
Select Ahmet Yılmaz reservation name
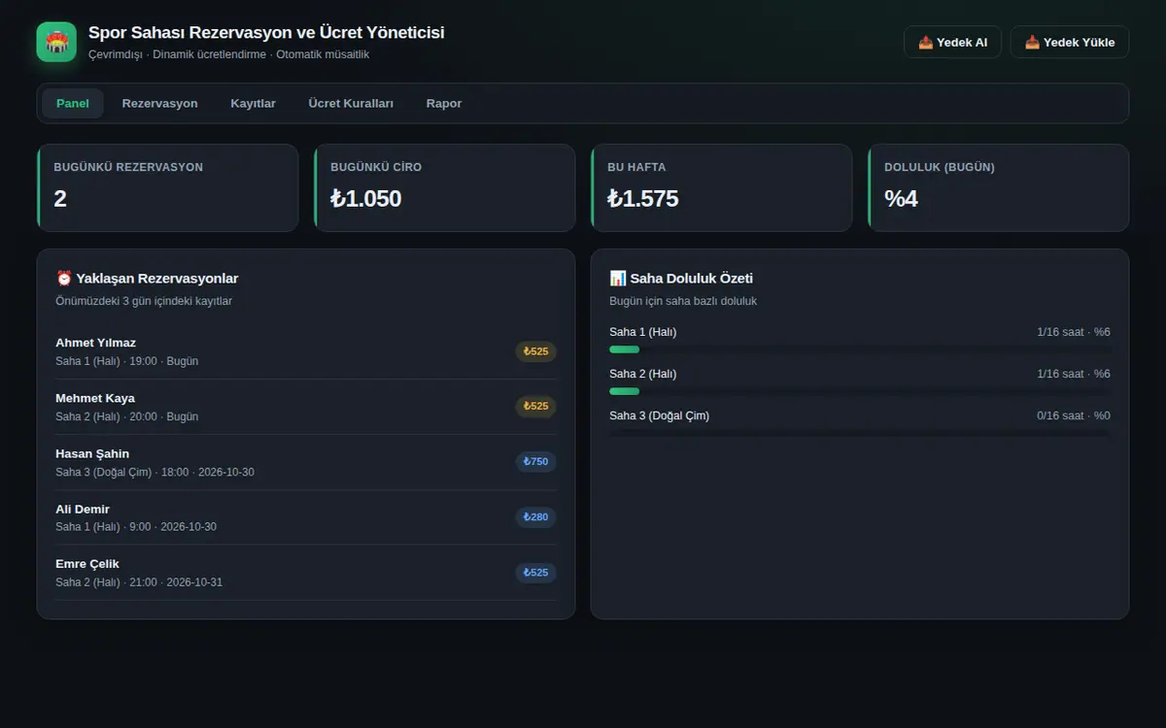point(95,343)
